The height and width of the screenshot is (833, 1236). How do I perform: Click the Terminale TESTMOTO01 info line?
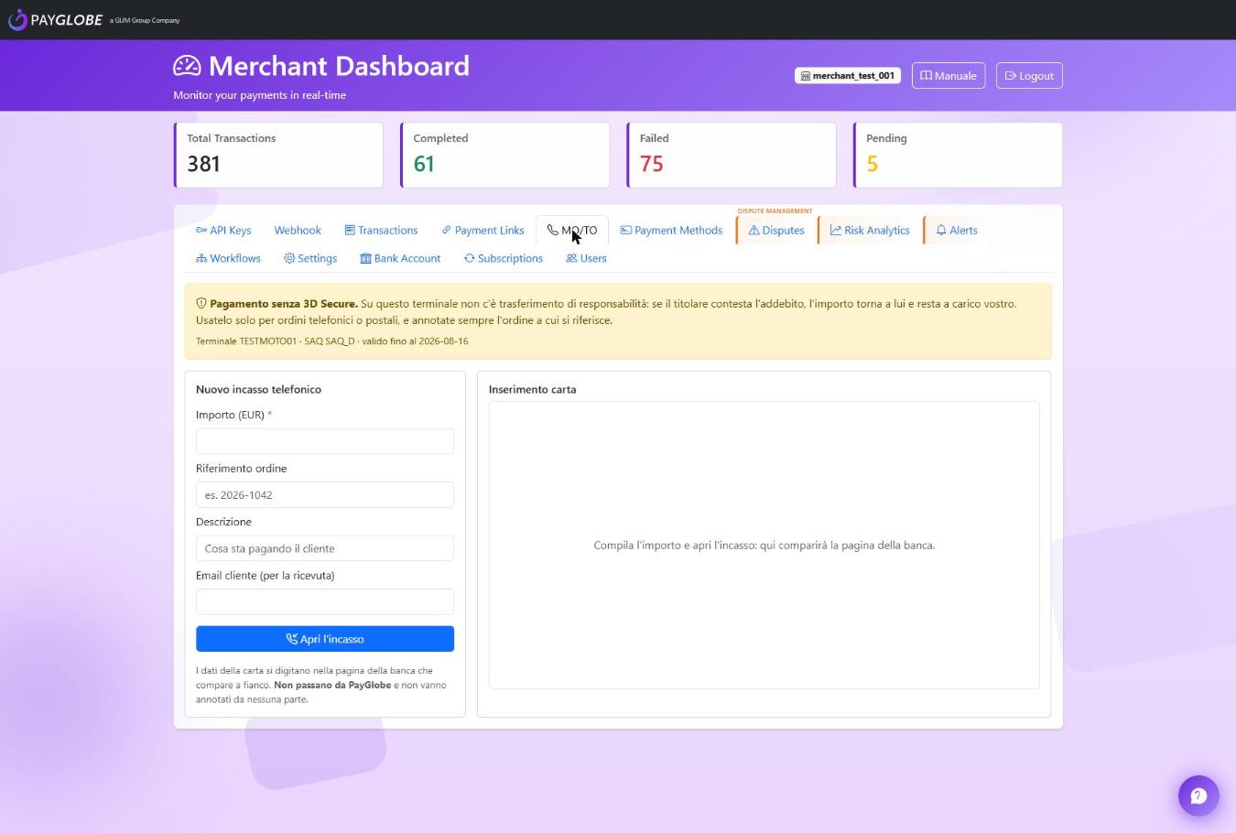pyautogui.click(x=331, y=341)
